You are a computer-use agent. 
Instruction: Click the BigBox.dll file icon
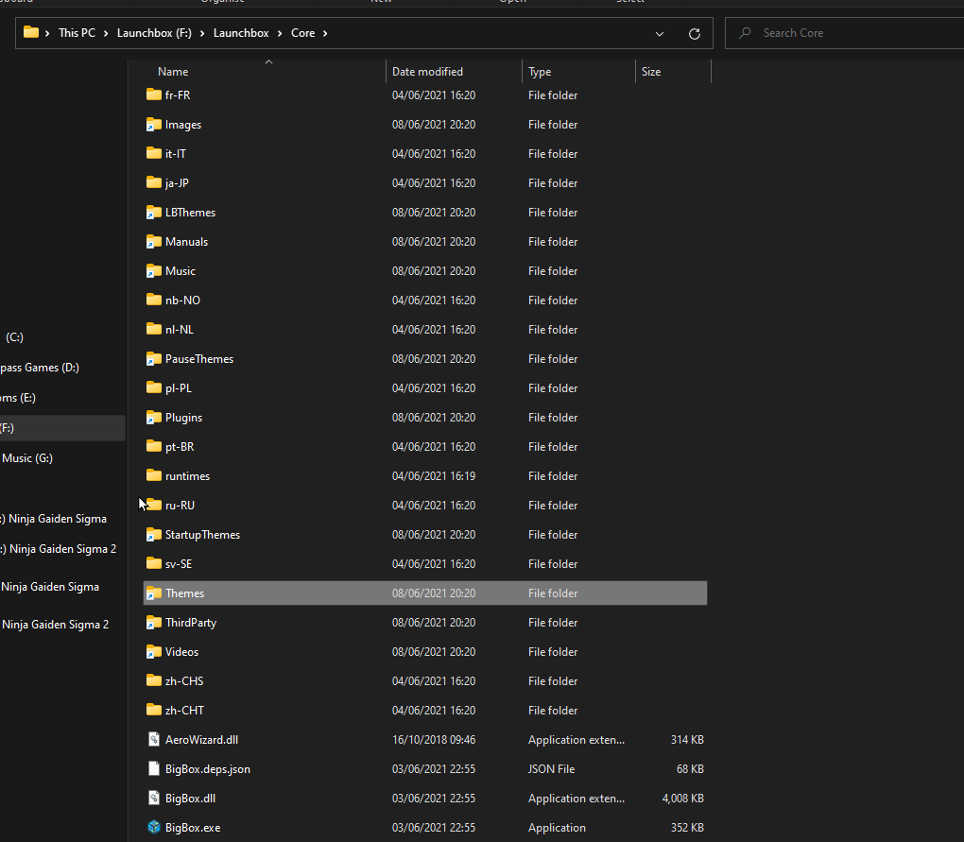154,798
